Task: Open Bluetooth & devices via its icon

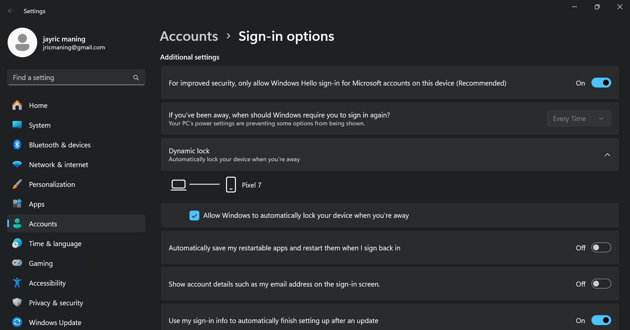Action: pos(17,145)
